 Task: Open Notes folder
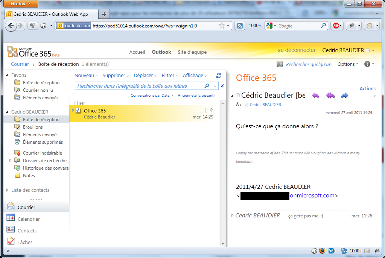click(x=29, y=176)
